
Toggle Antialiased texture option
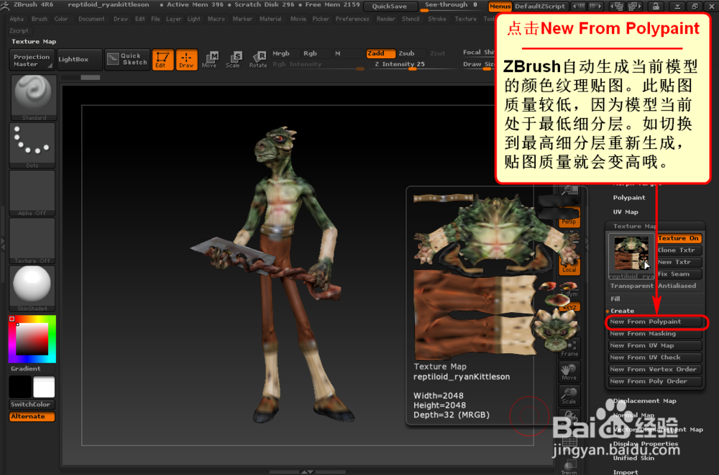679,286
